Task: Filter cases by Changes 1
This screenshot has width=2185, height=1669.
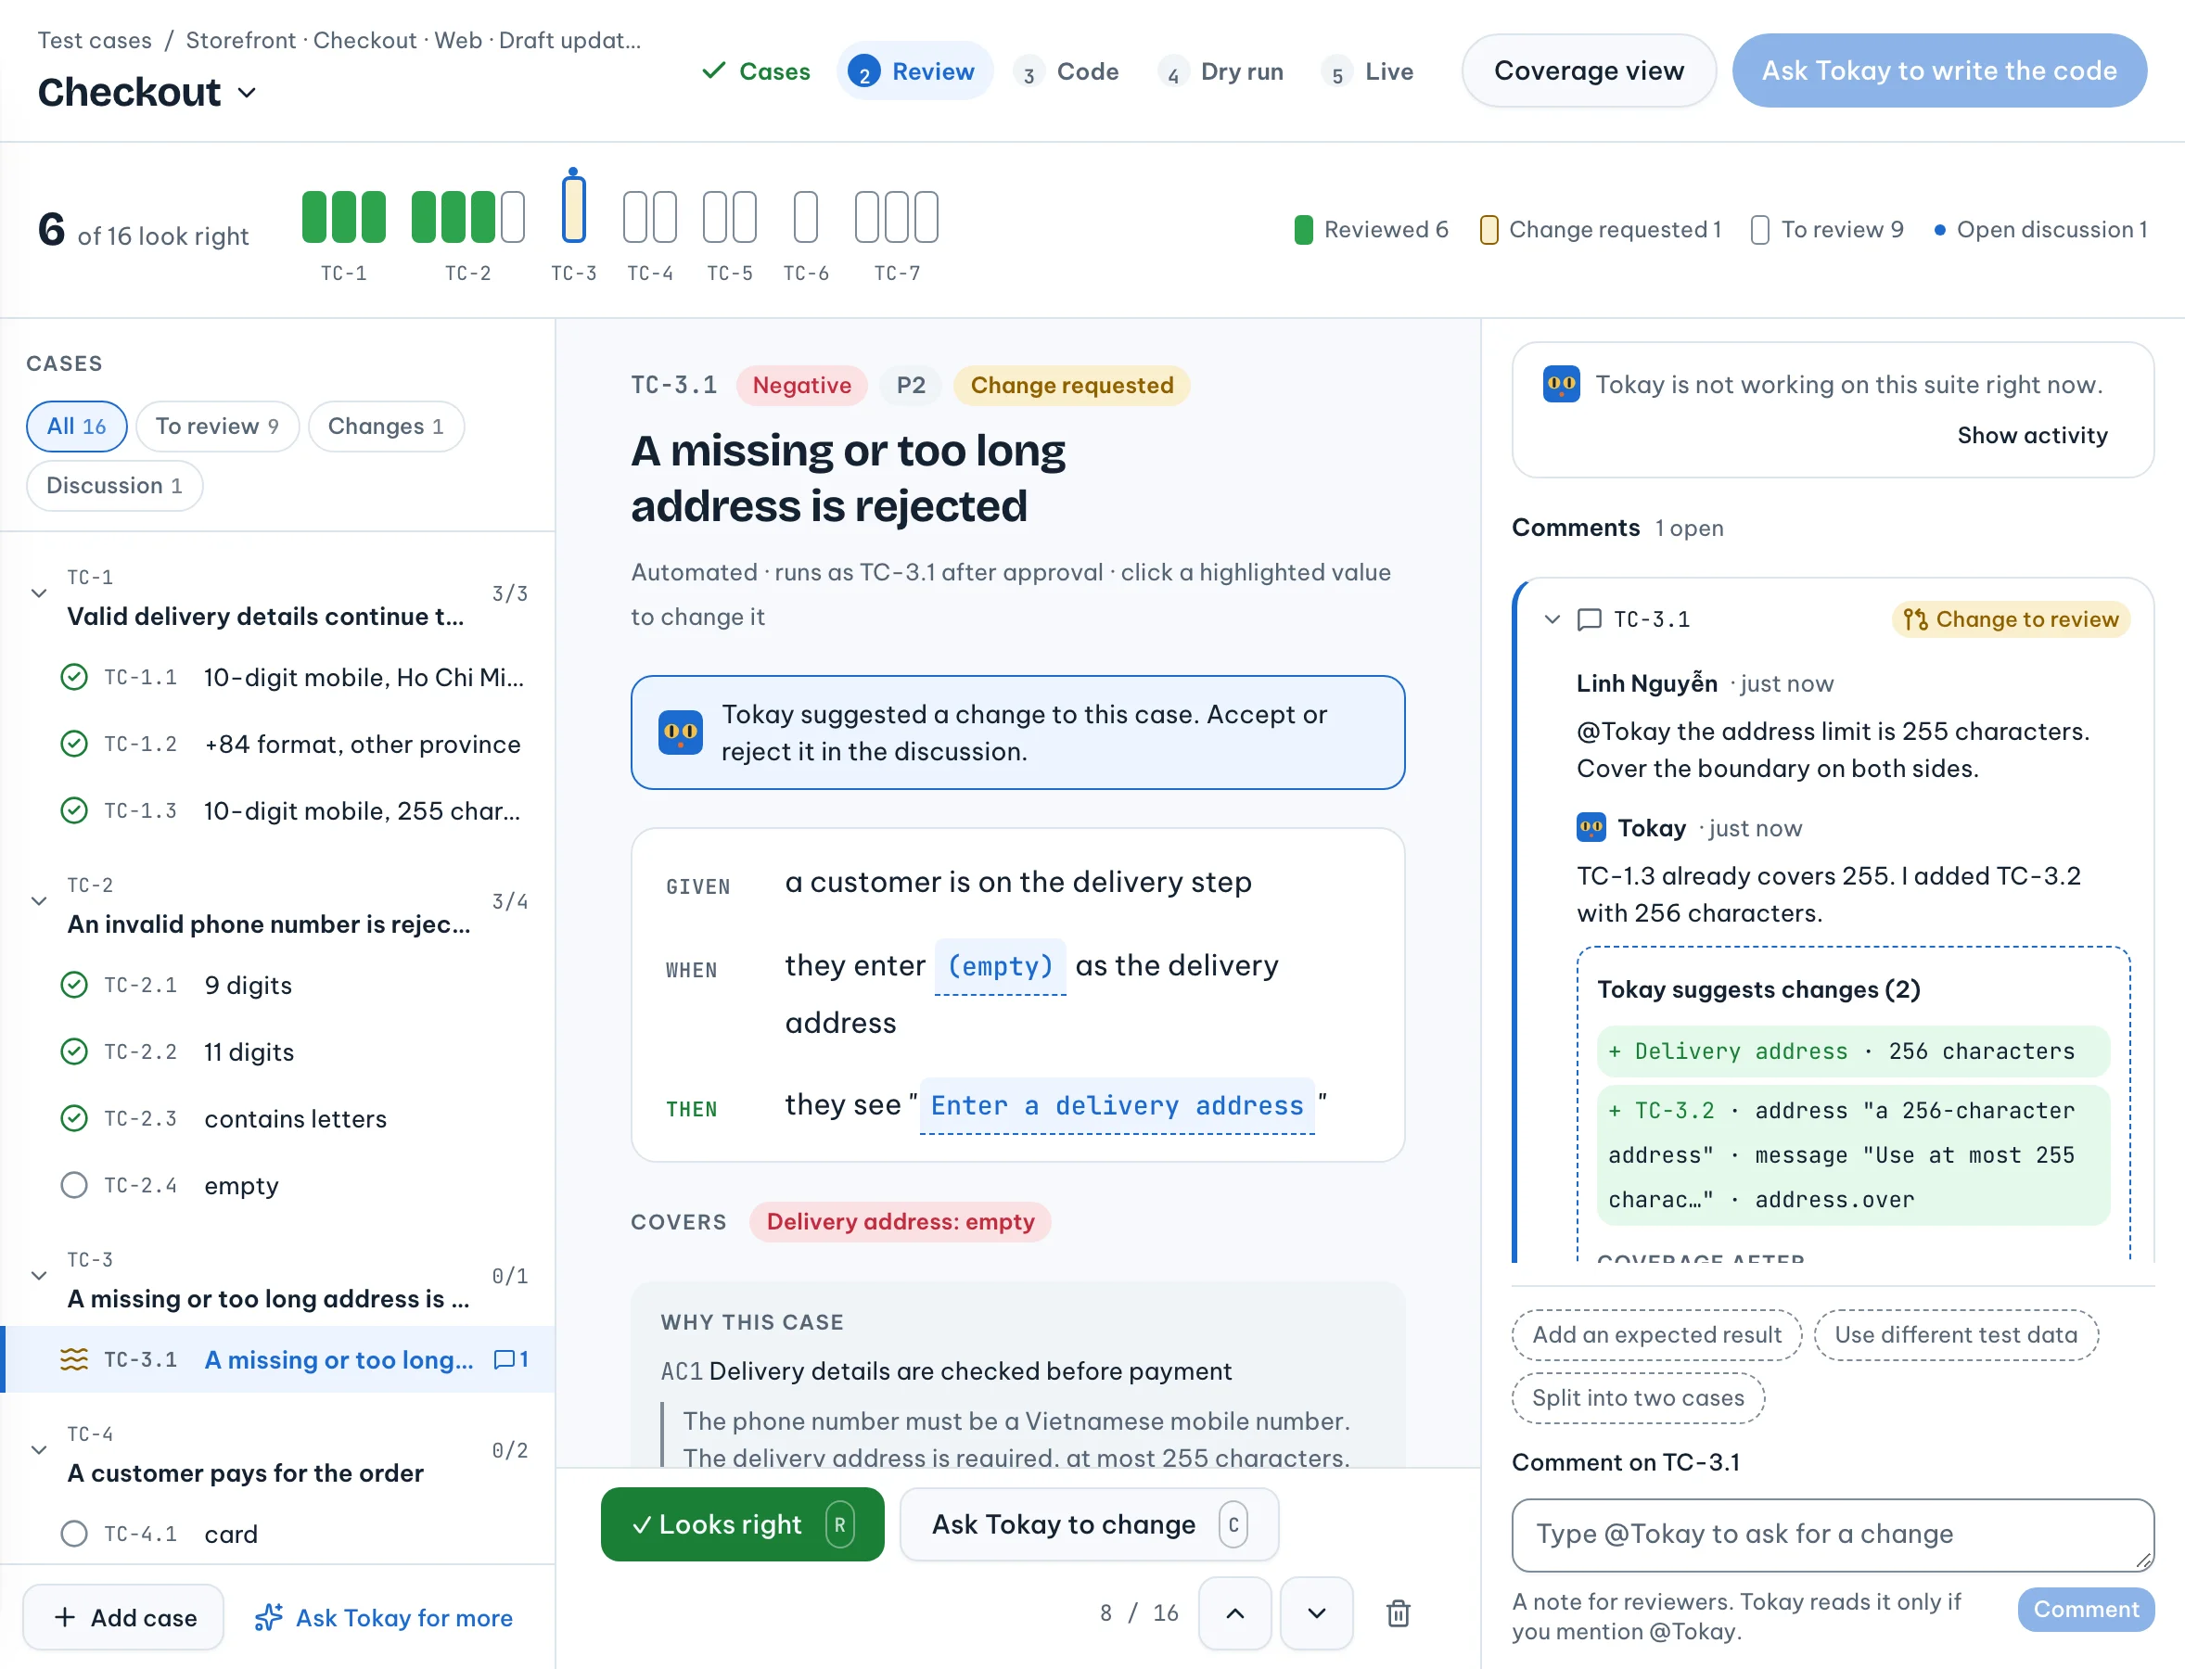Action: point(386,427)
